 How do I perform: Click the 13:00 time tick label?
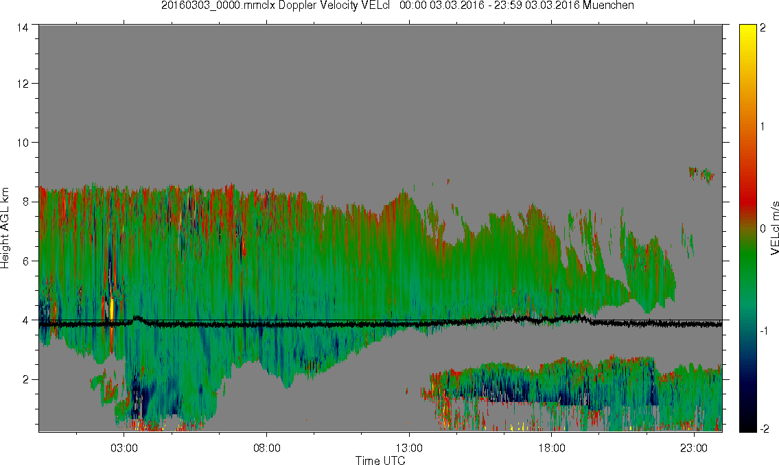click(x=409, y=448)
